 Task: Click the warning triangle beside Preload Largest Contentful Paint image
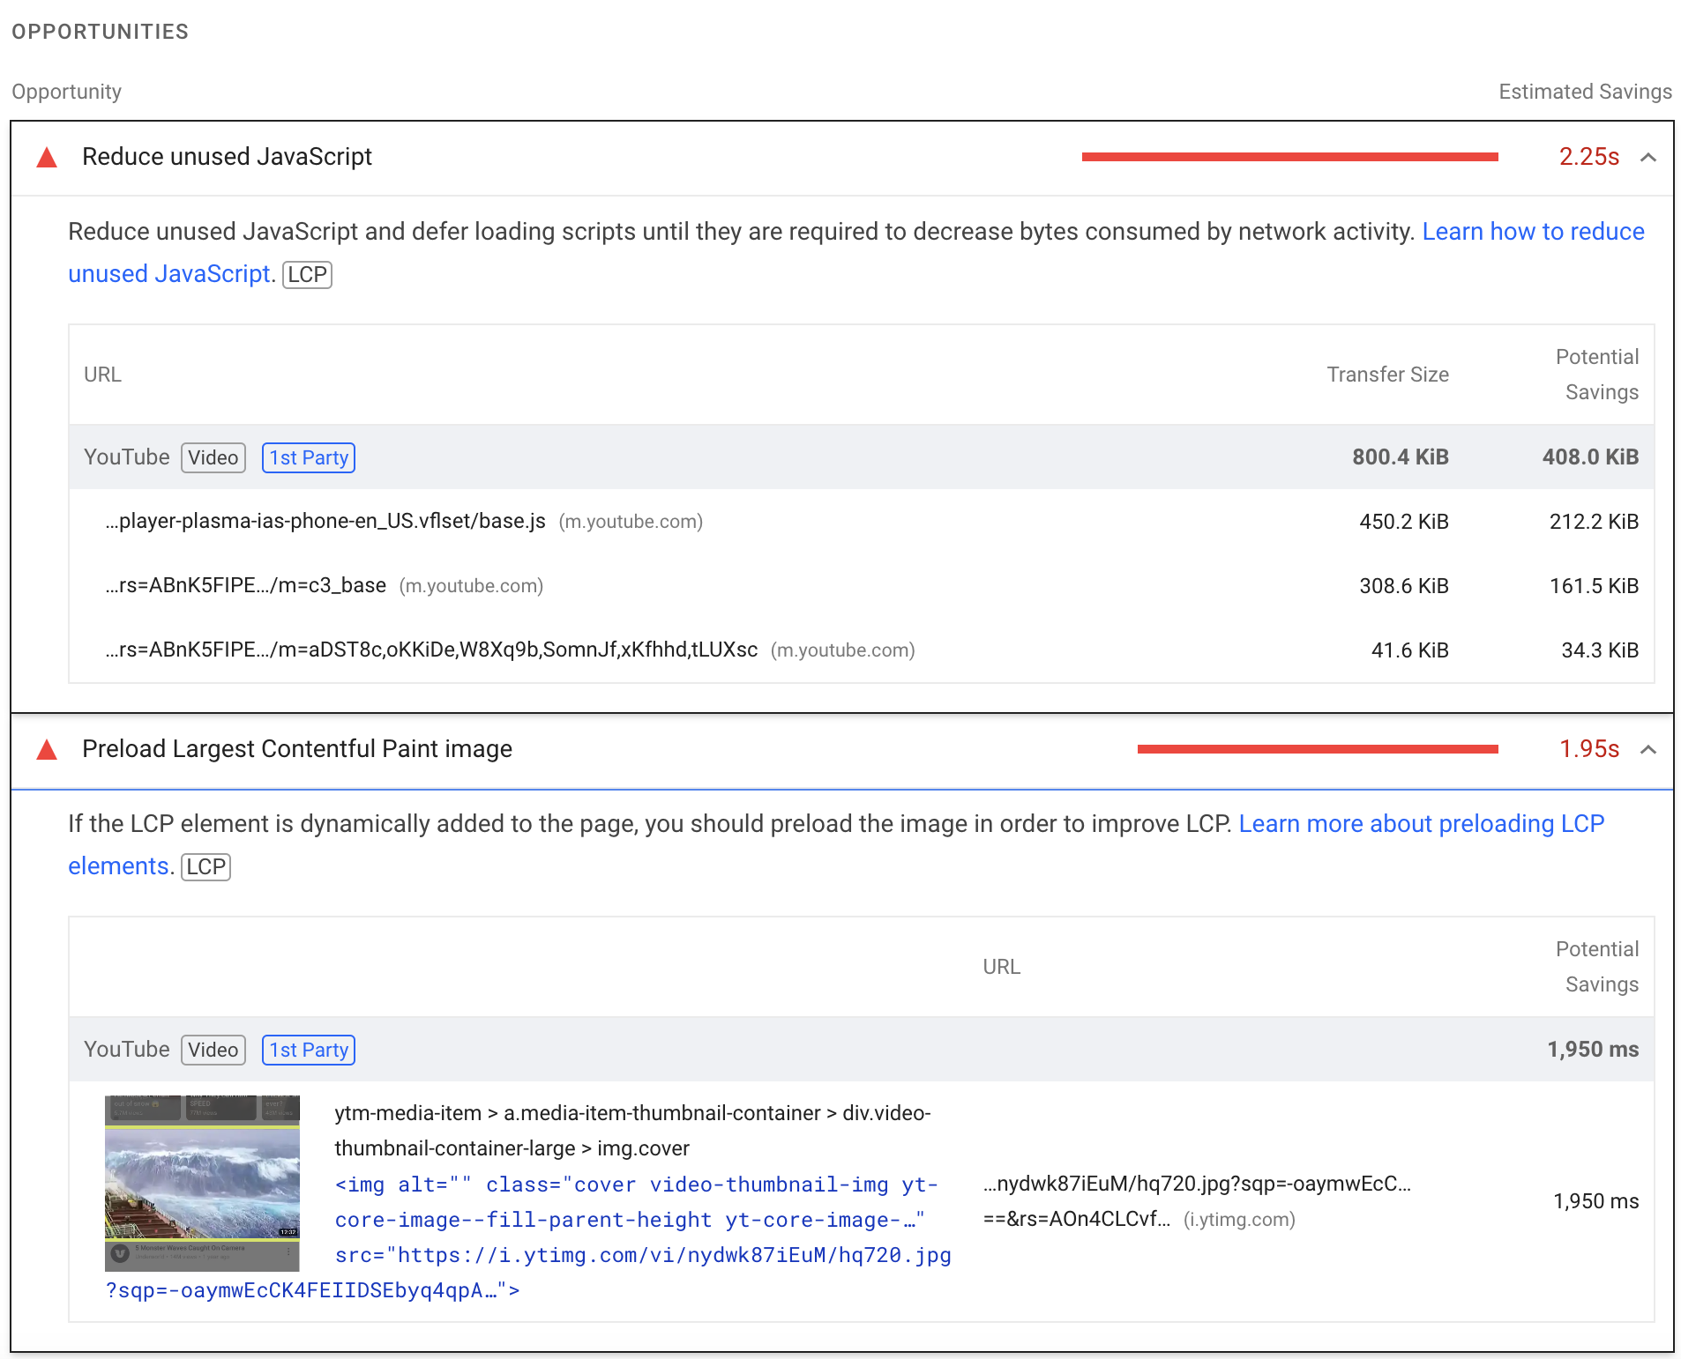click(x=46, y=750)
